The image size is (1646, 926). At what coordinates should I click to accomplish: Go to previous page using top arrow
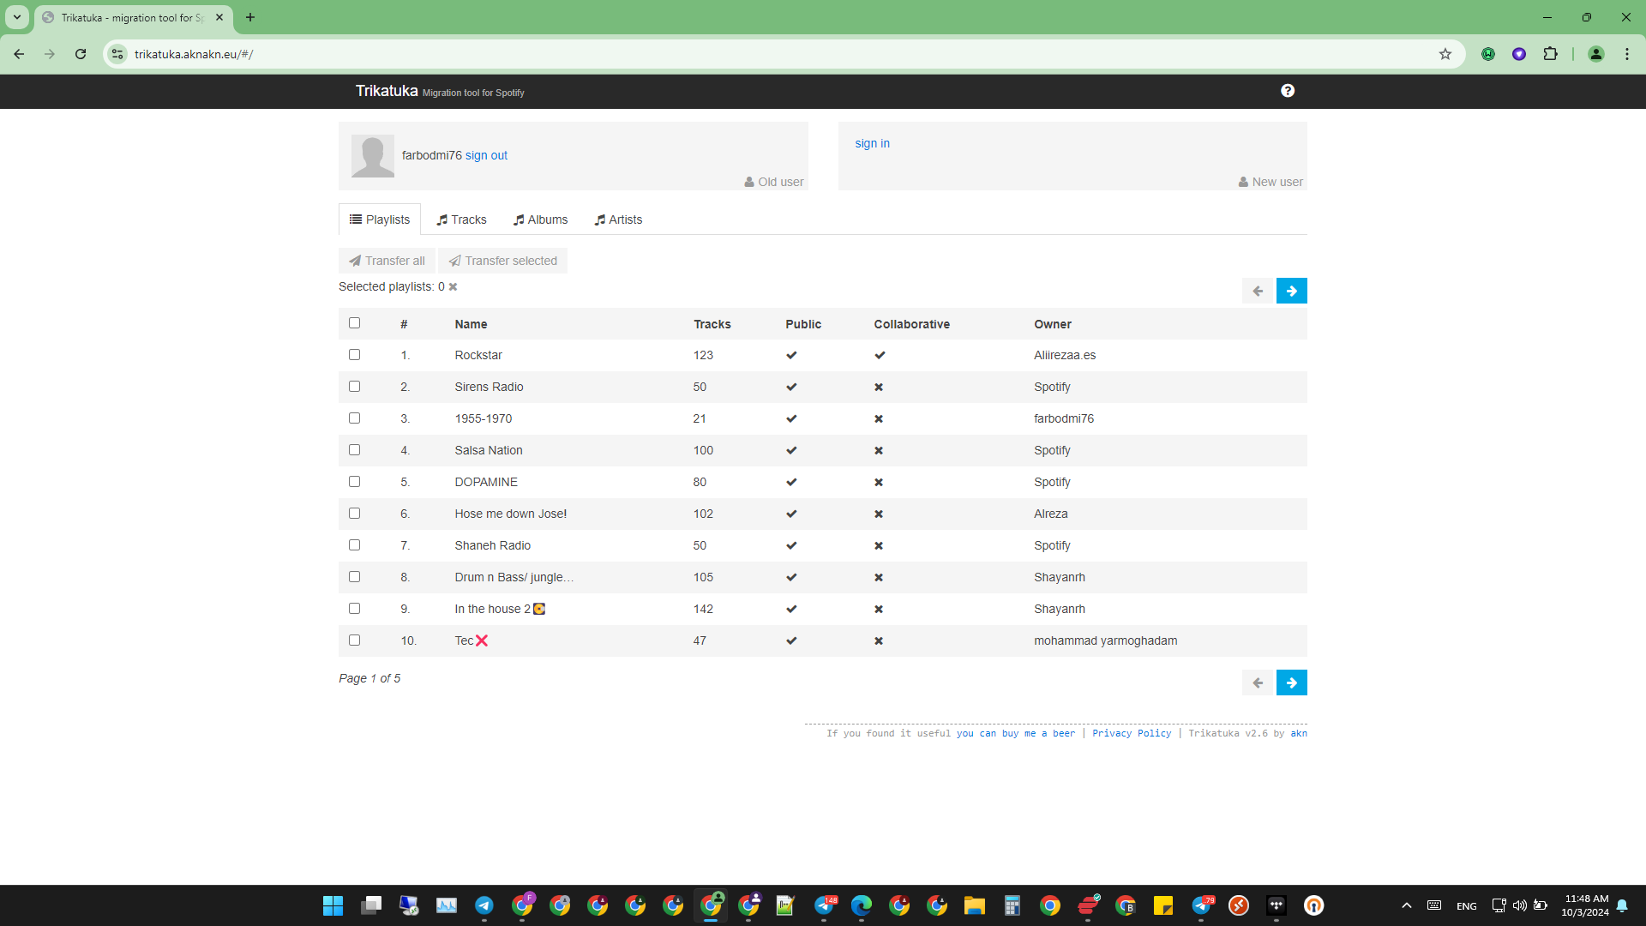click(1258, 291)
